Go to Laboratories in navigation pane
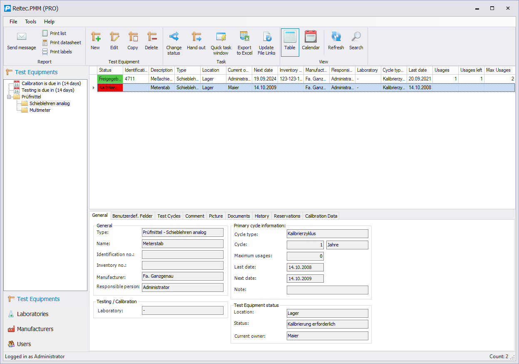 point(32,314)
